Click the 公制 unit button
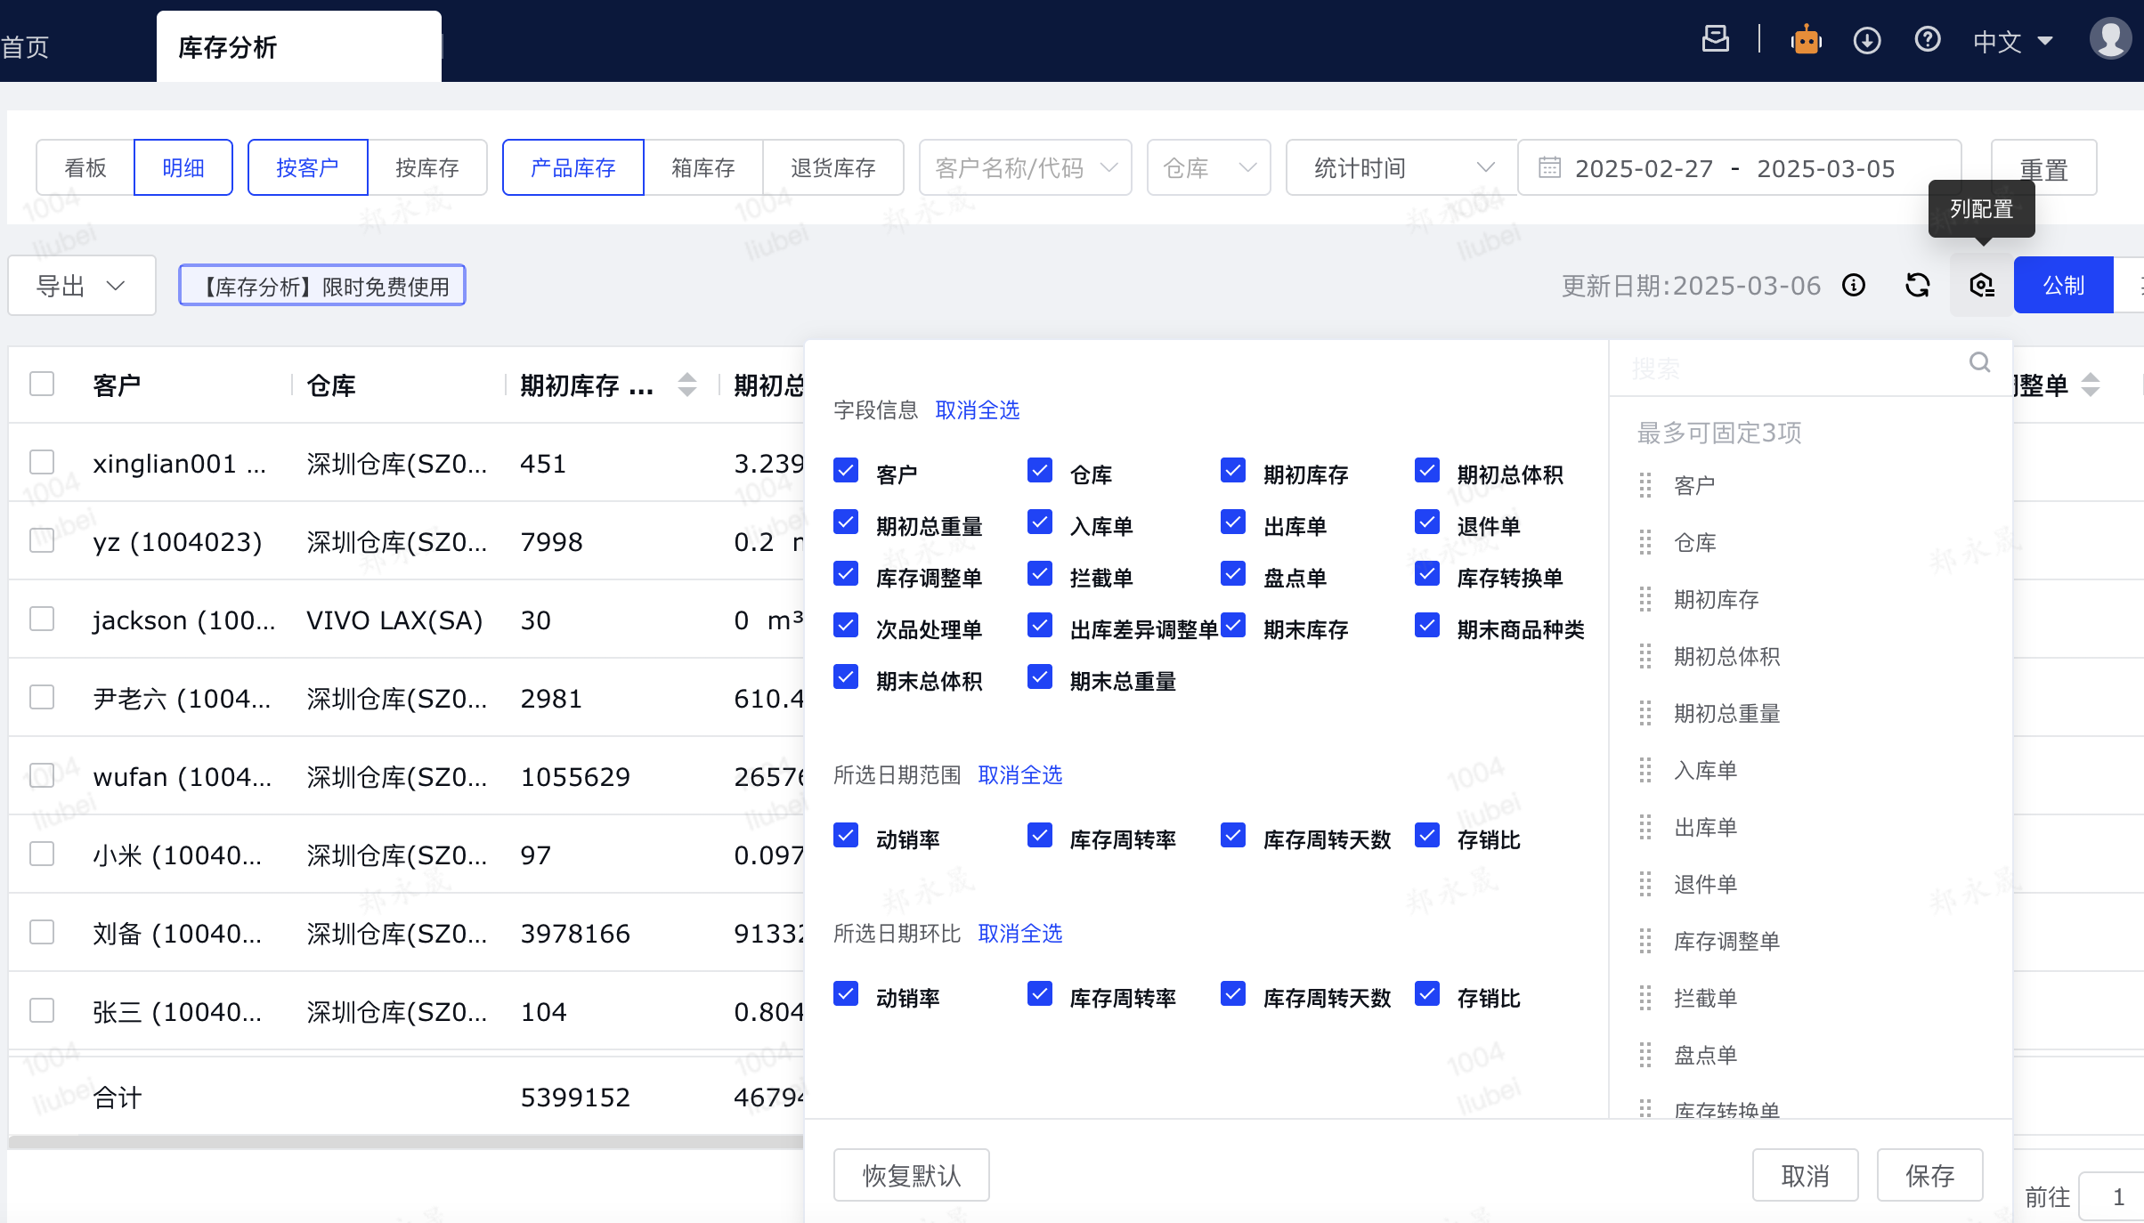This screenshot has height=1223, width=2144. (x=2063, y=285)
